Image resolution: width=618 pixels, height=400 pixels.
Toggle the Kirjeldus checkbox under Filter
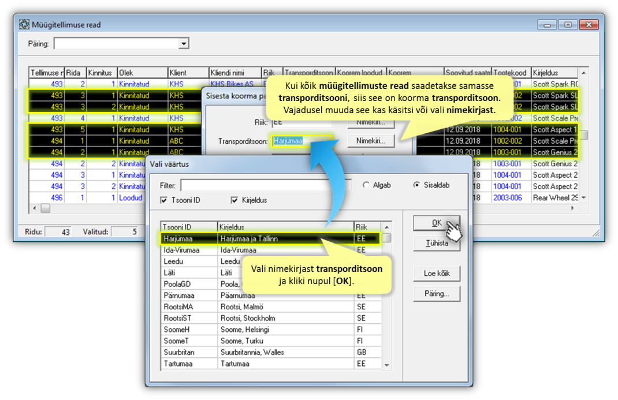click(x=234, y=200)
